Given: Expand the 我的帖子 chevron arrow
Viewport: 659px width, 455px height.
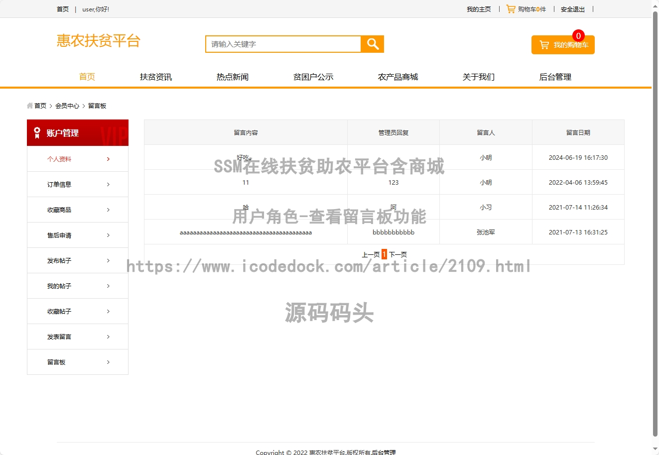Looking at the screenshot, I should pyautogui.click(x=108, y=286).
